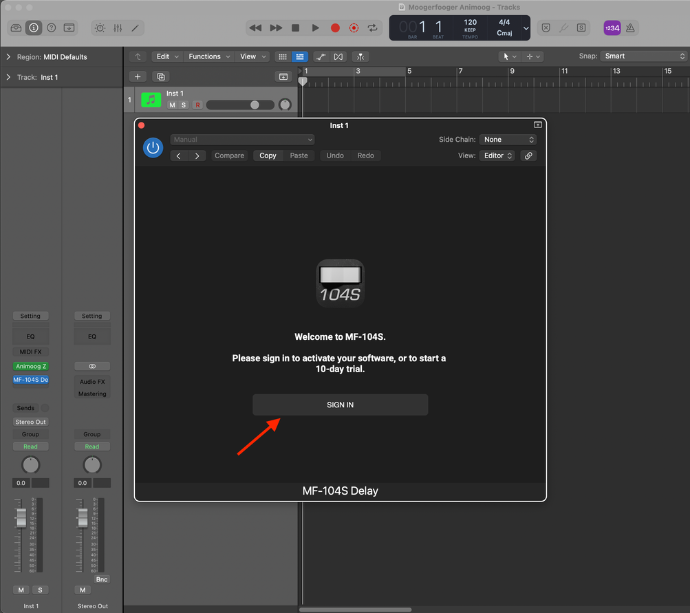Viewport: 690px width, 613px height.
Task: Toggle the Flex bowtie icon
Action: coord(338,57)
